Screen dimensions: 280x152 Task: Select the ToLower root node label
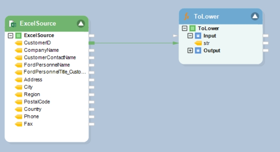click(x=209, y=28)
